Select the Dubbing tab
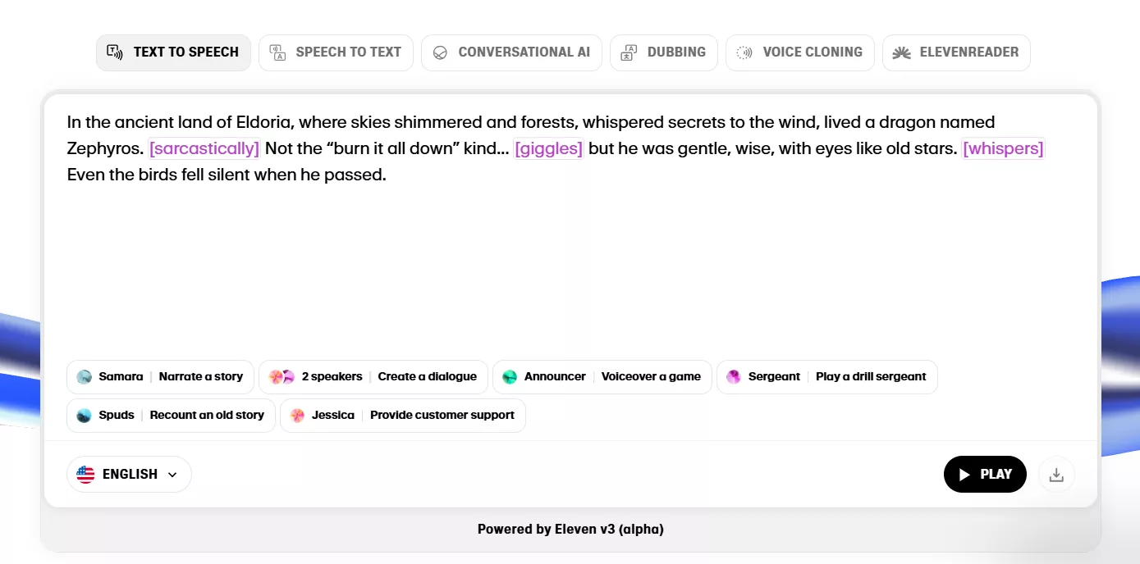The width and height of the screenshot is (1140, 564). point(664,52)
